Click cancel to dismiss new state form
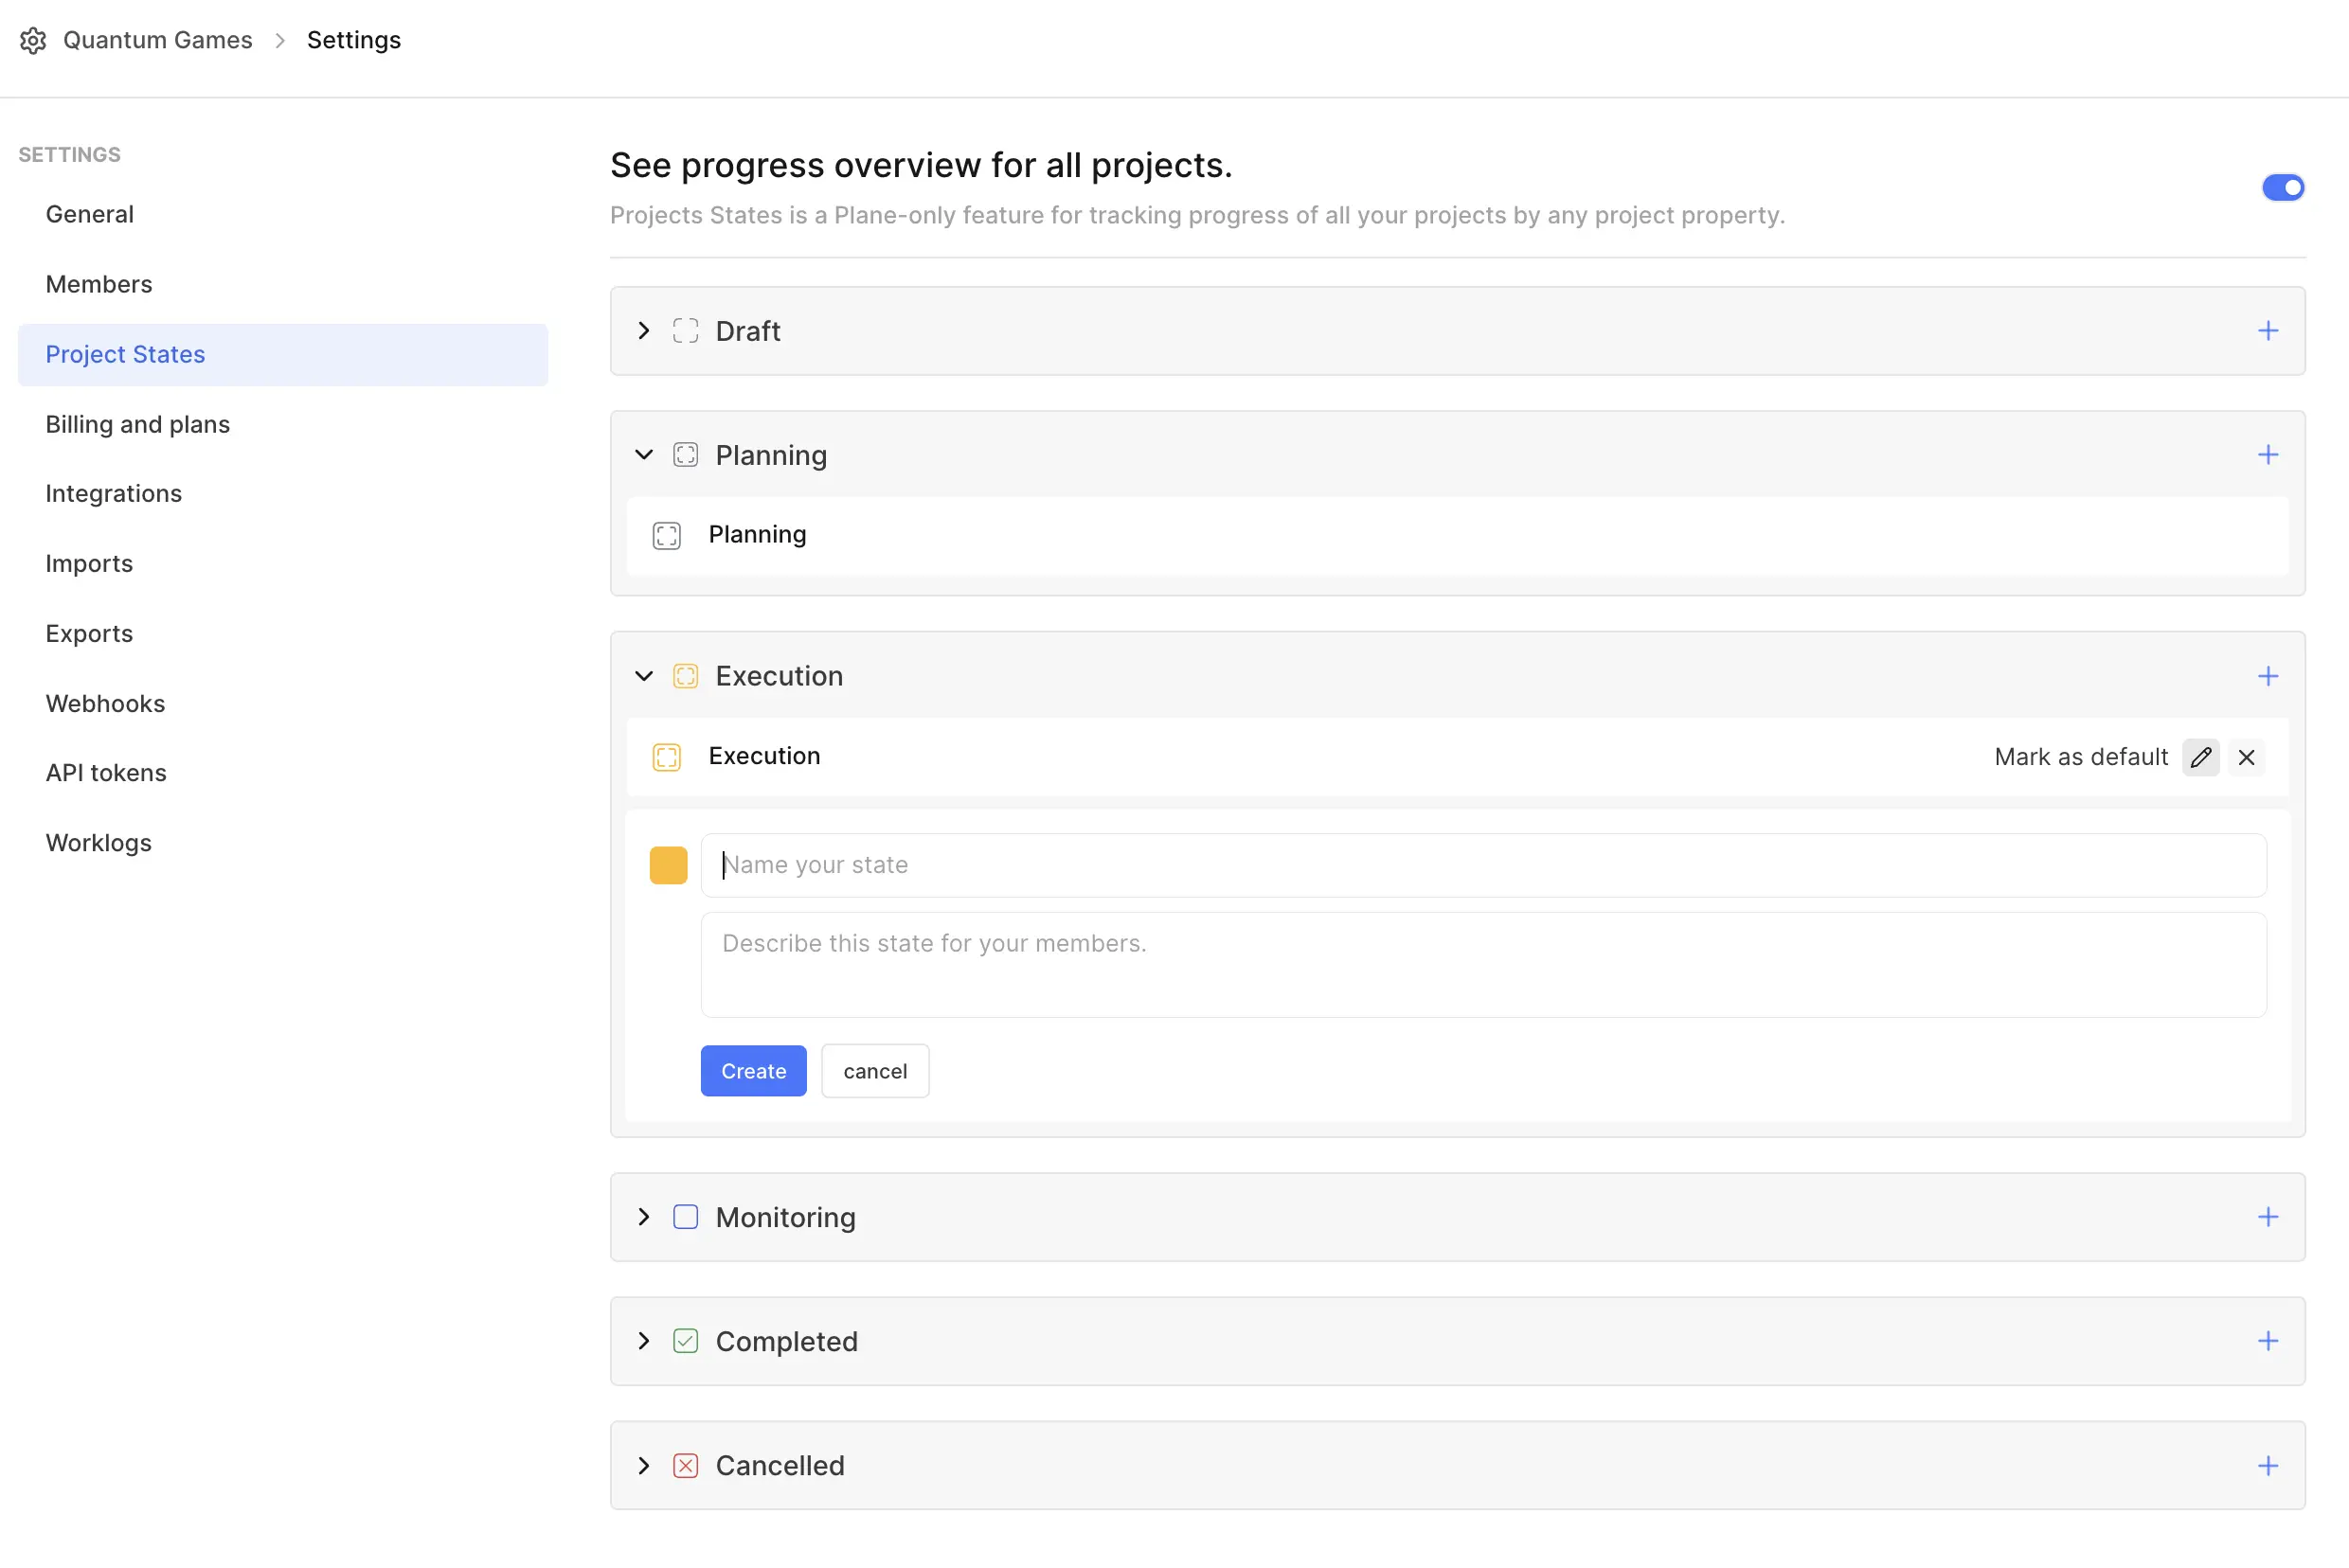The image size is (2349, 1568). (x=875, y=1071)
